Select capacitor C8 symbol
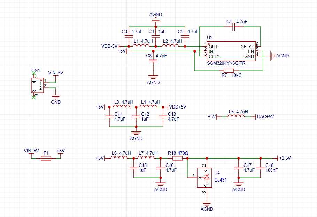This screenshot has width=317, height=217. pyautogui.click(x=153, y=61)
